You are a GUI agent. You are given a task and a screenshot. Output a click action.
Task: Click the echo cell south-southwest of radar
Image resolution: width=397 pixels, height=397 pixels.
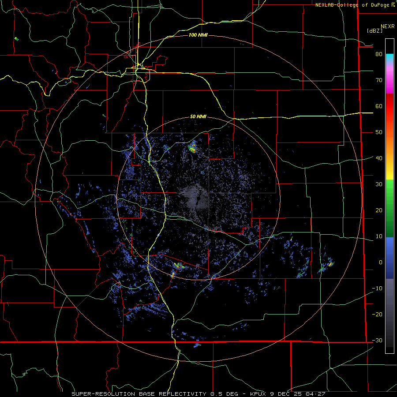(x=178, y=266)
